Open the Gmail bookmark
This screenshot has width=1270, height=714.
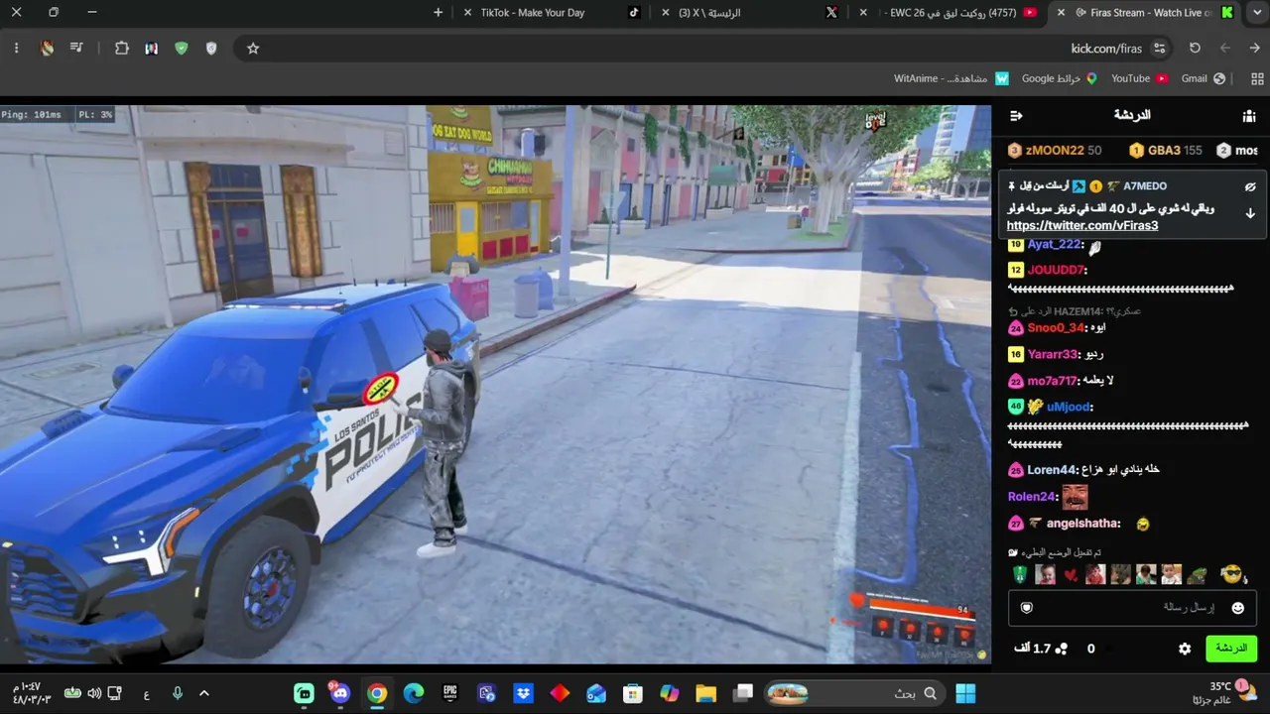pos(1204,78)
